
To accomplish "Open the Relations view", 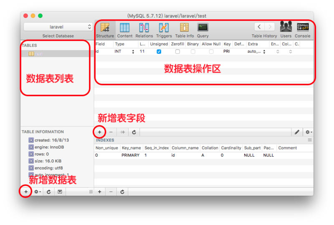I will tap(144, 30).
